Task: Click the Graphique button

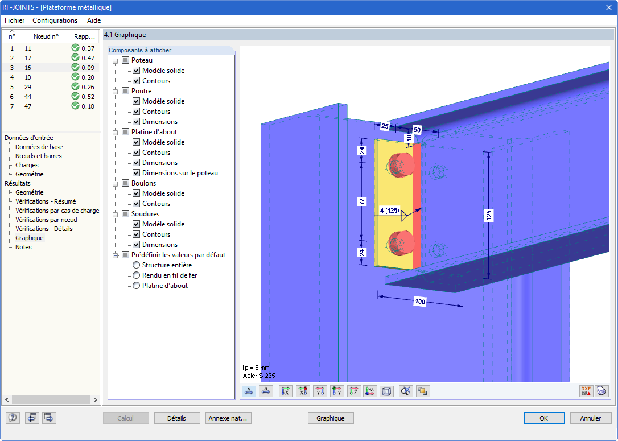Action: (330, 418)
